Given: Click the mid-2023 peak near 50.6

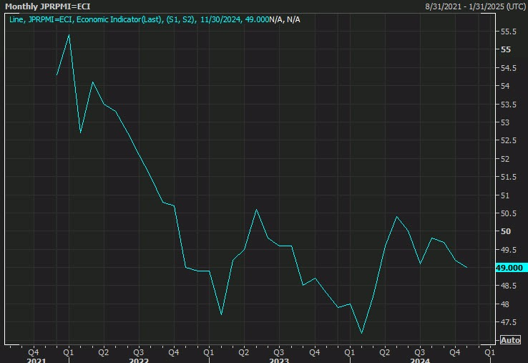Looking at the screenshot, I should coord(257,210).
